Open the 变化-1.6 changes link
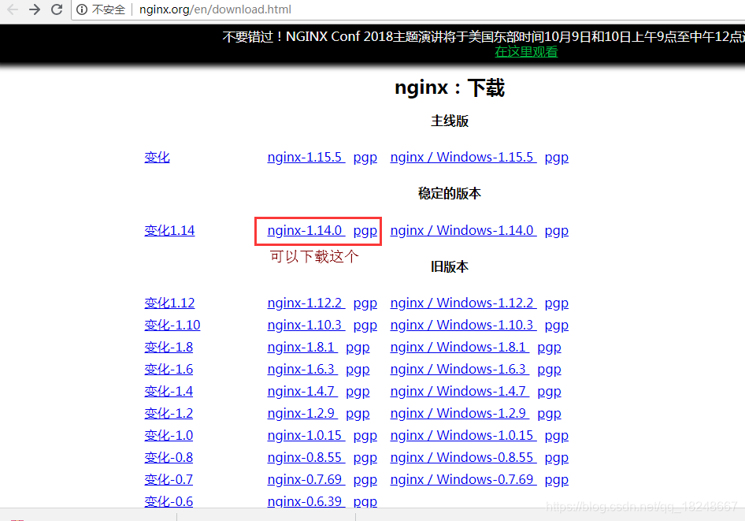745x521 pixels. [x=169, y=370]
